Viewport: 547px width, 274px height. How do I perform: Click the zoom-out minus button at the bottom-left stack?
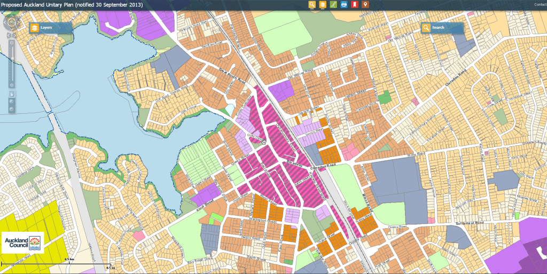click(12, 109)
